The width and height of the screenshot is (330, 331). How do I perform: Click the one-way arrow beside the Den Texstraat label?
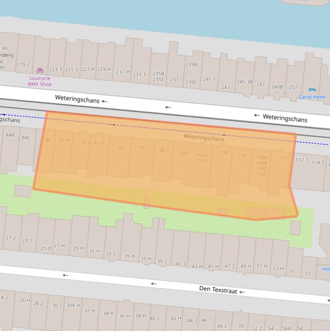tap(242, 292)
